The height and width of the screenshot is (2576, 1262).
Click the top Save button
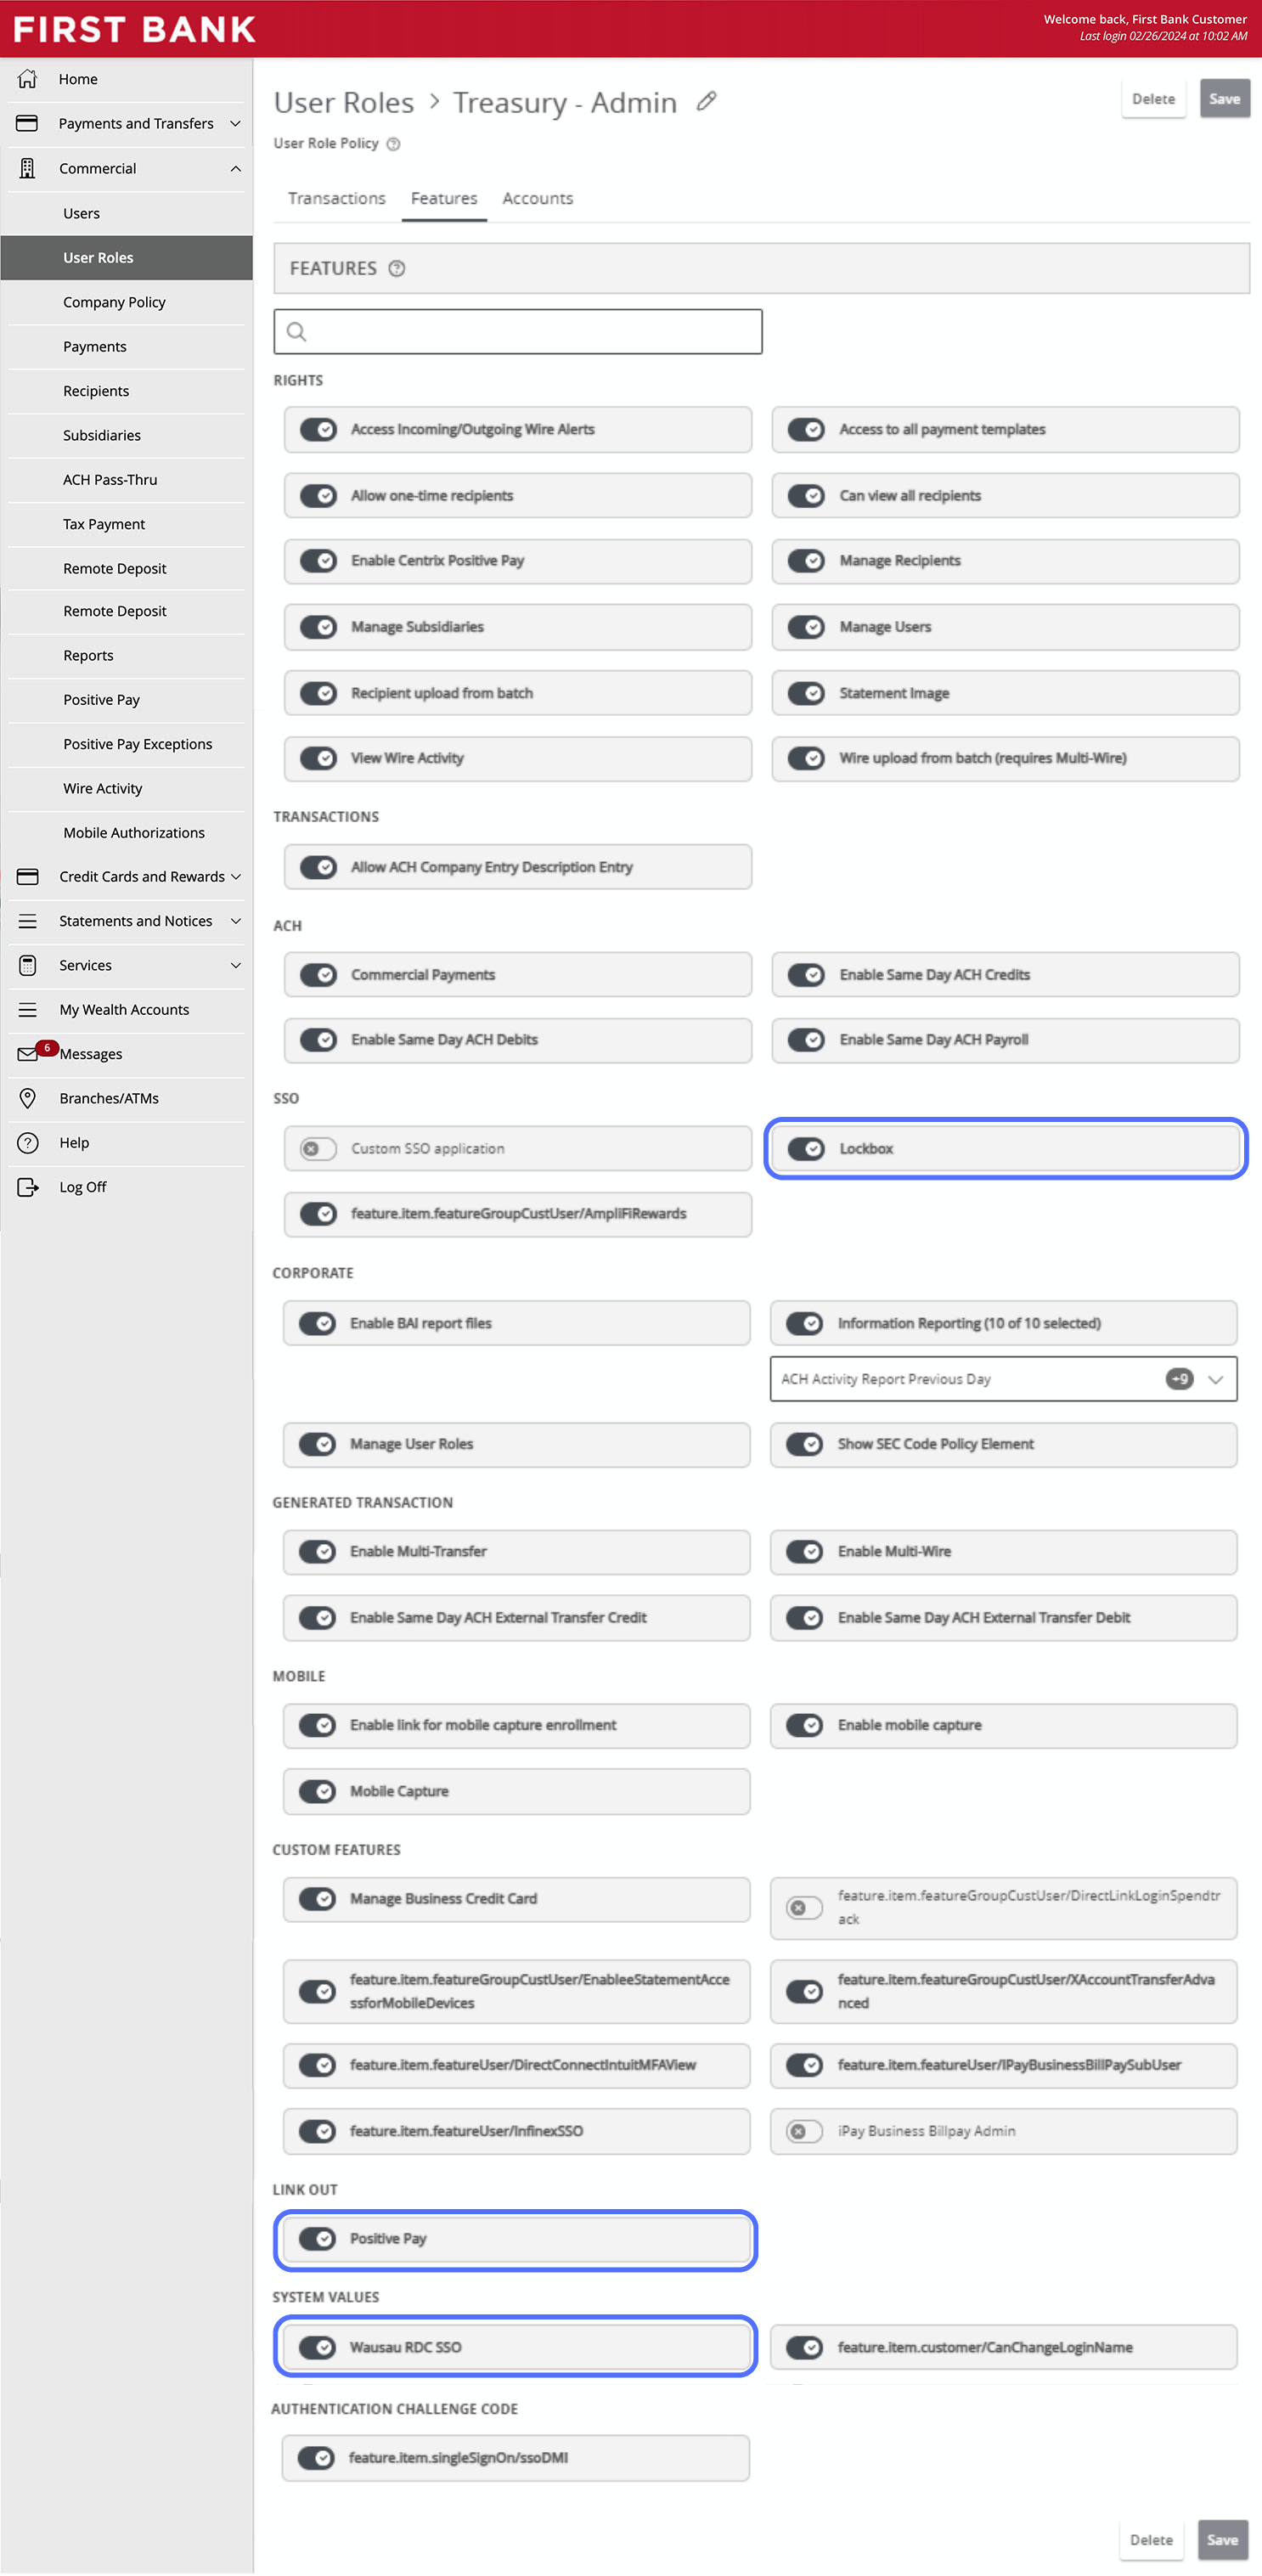click(x=1224, y=99)
